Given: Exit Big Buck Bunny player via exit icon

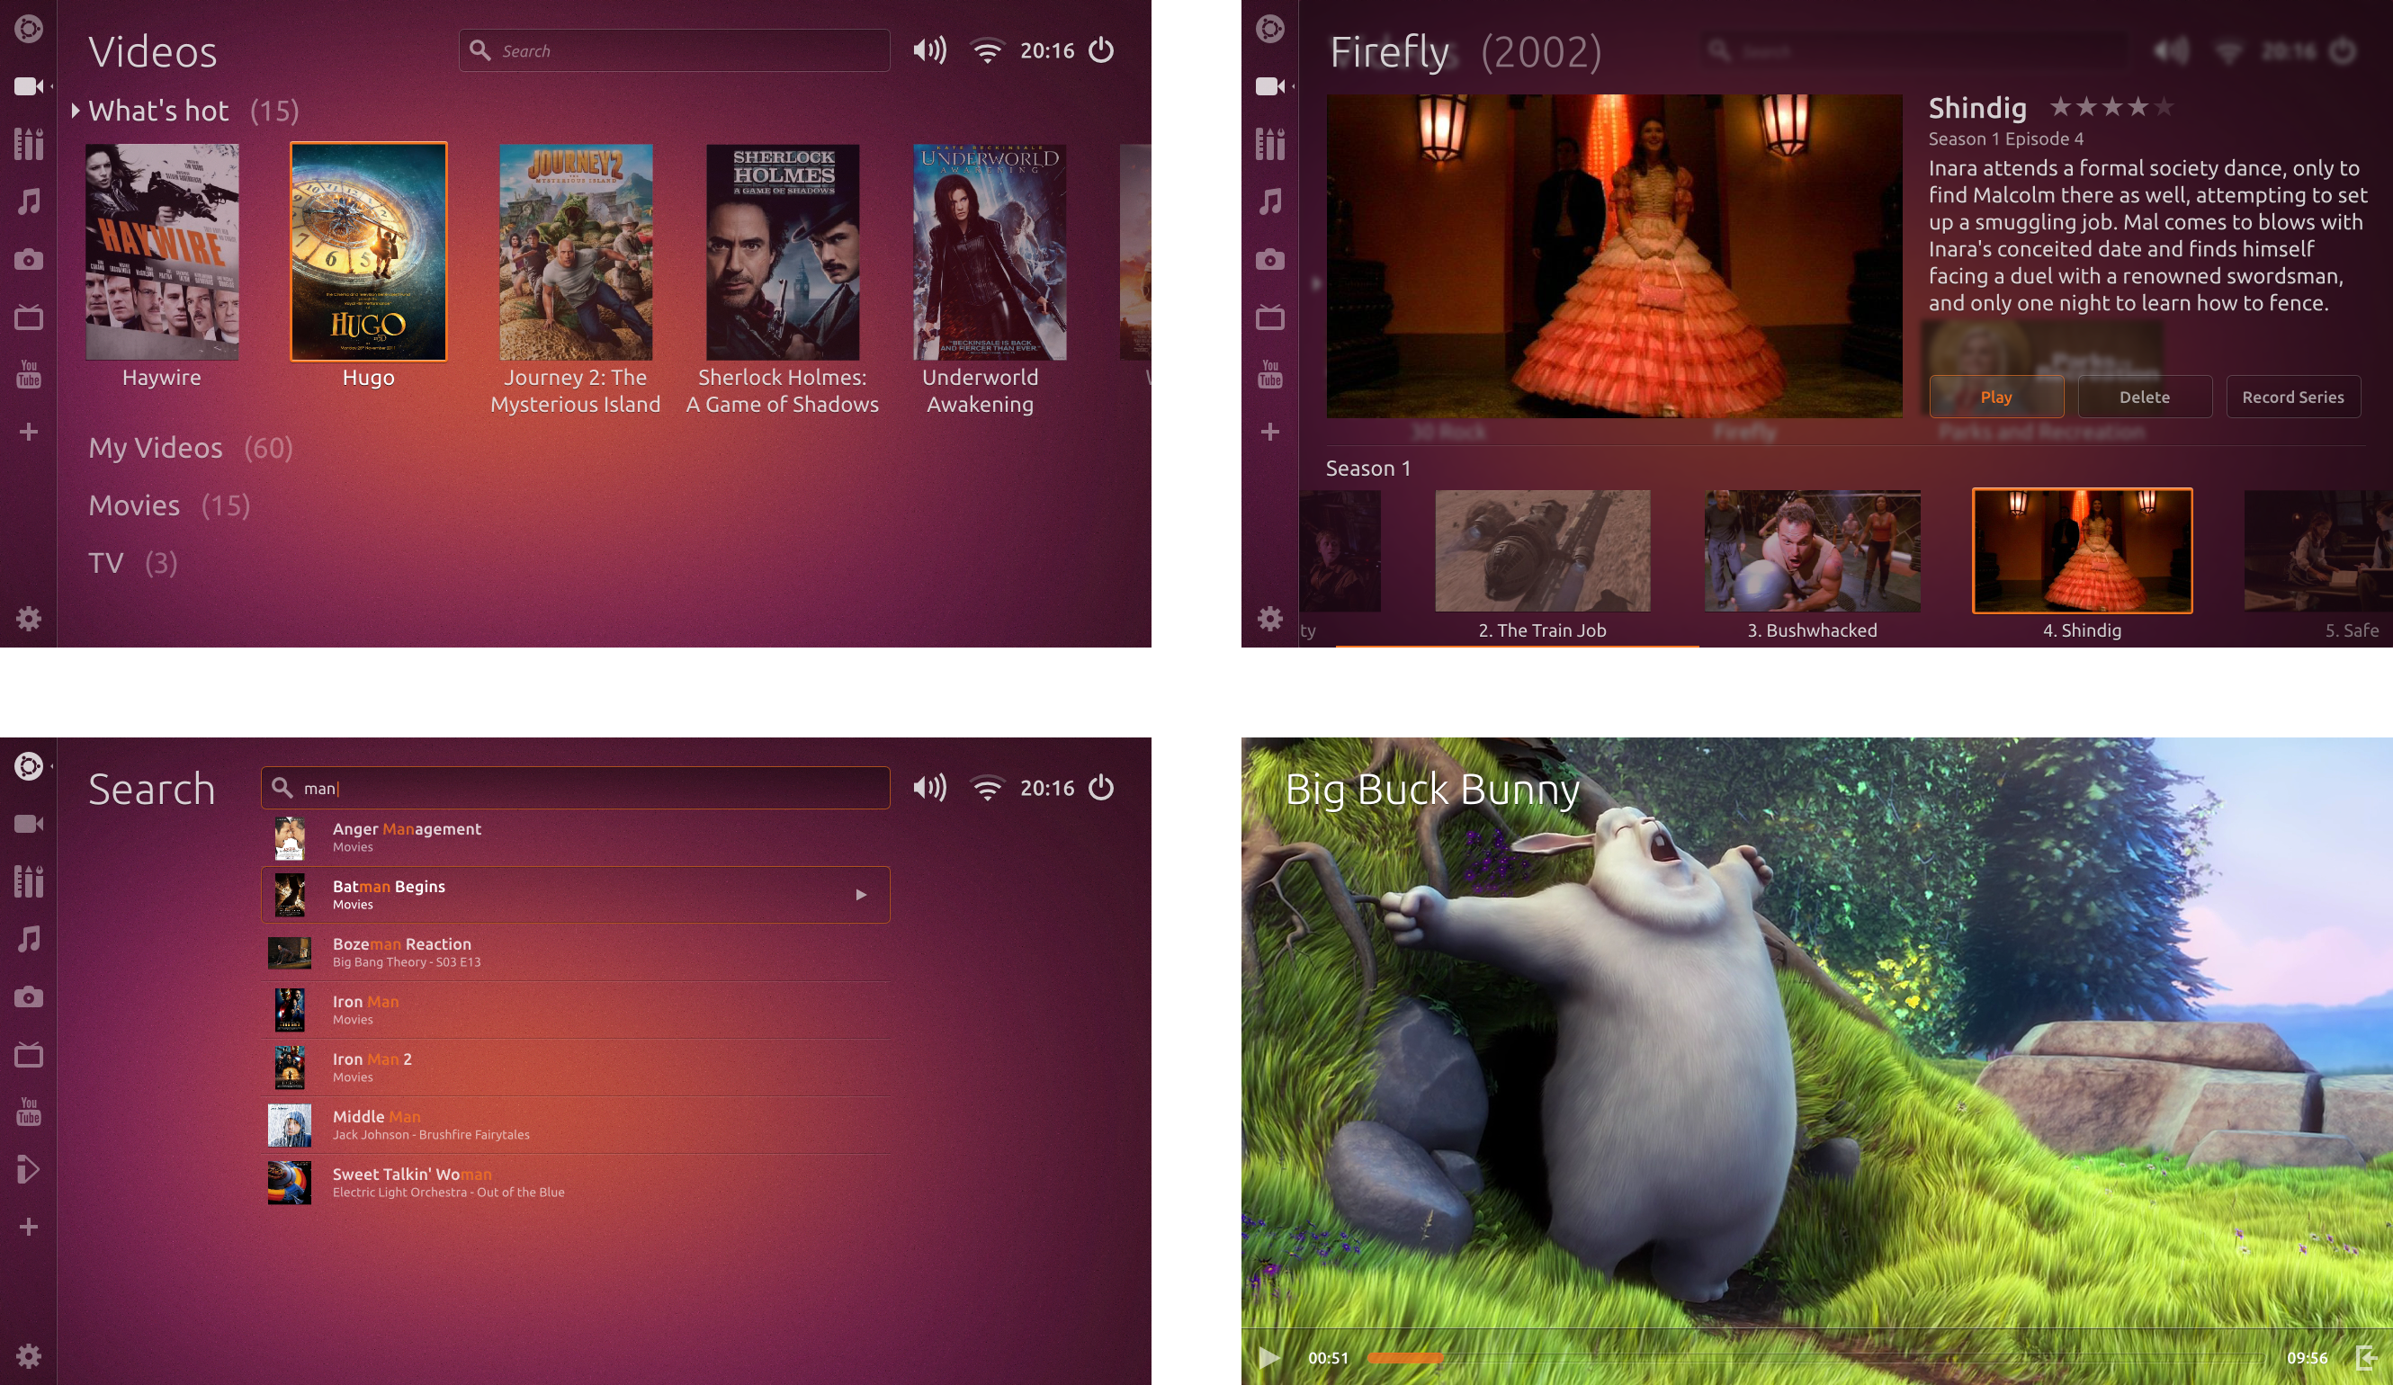Looking at the screenshot, I should pos(2365,1357).
